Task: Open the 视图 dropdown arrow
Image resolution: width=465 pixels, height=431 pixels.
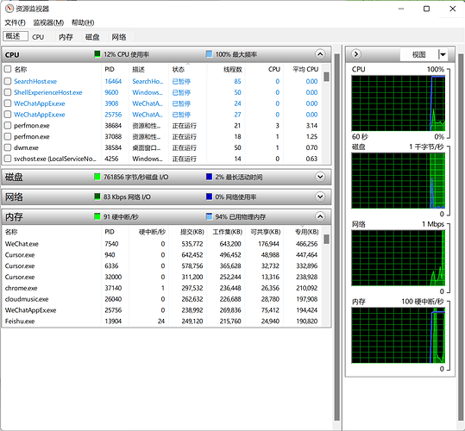Action: tap(443, 54)
